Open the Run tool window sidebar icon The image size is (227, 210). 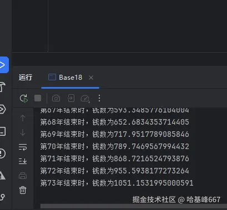(x=4, y=65)
